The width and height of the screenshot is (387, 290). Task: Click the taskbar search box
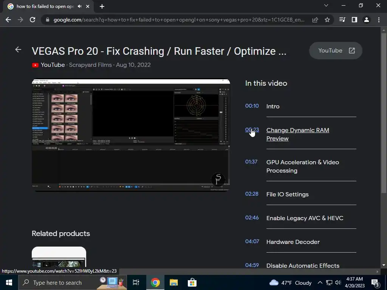click(x=73, y=282)
